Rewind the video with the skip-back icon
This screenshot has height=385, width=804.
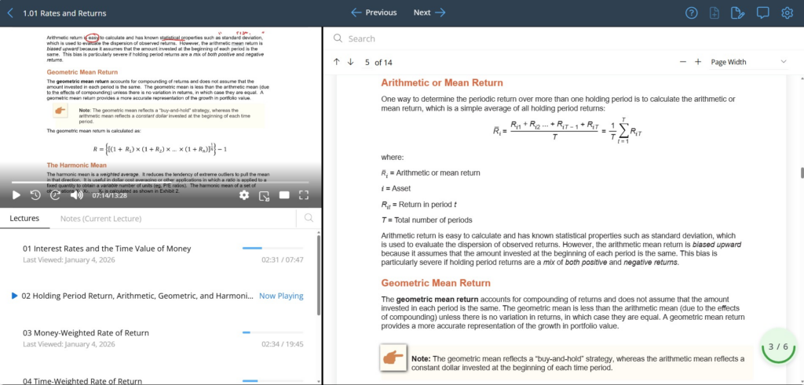35,194
